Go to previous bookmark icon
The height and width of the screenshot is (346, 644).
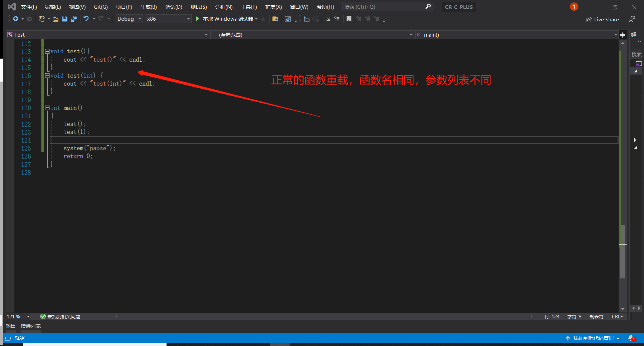click(359, 19)
